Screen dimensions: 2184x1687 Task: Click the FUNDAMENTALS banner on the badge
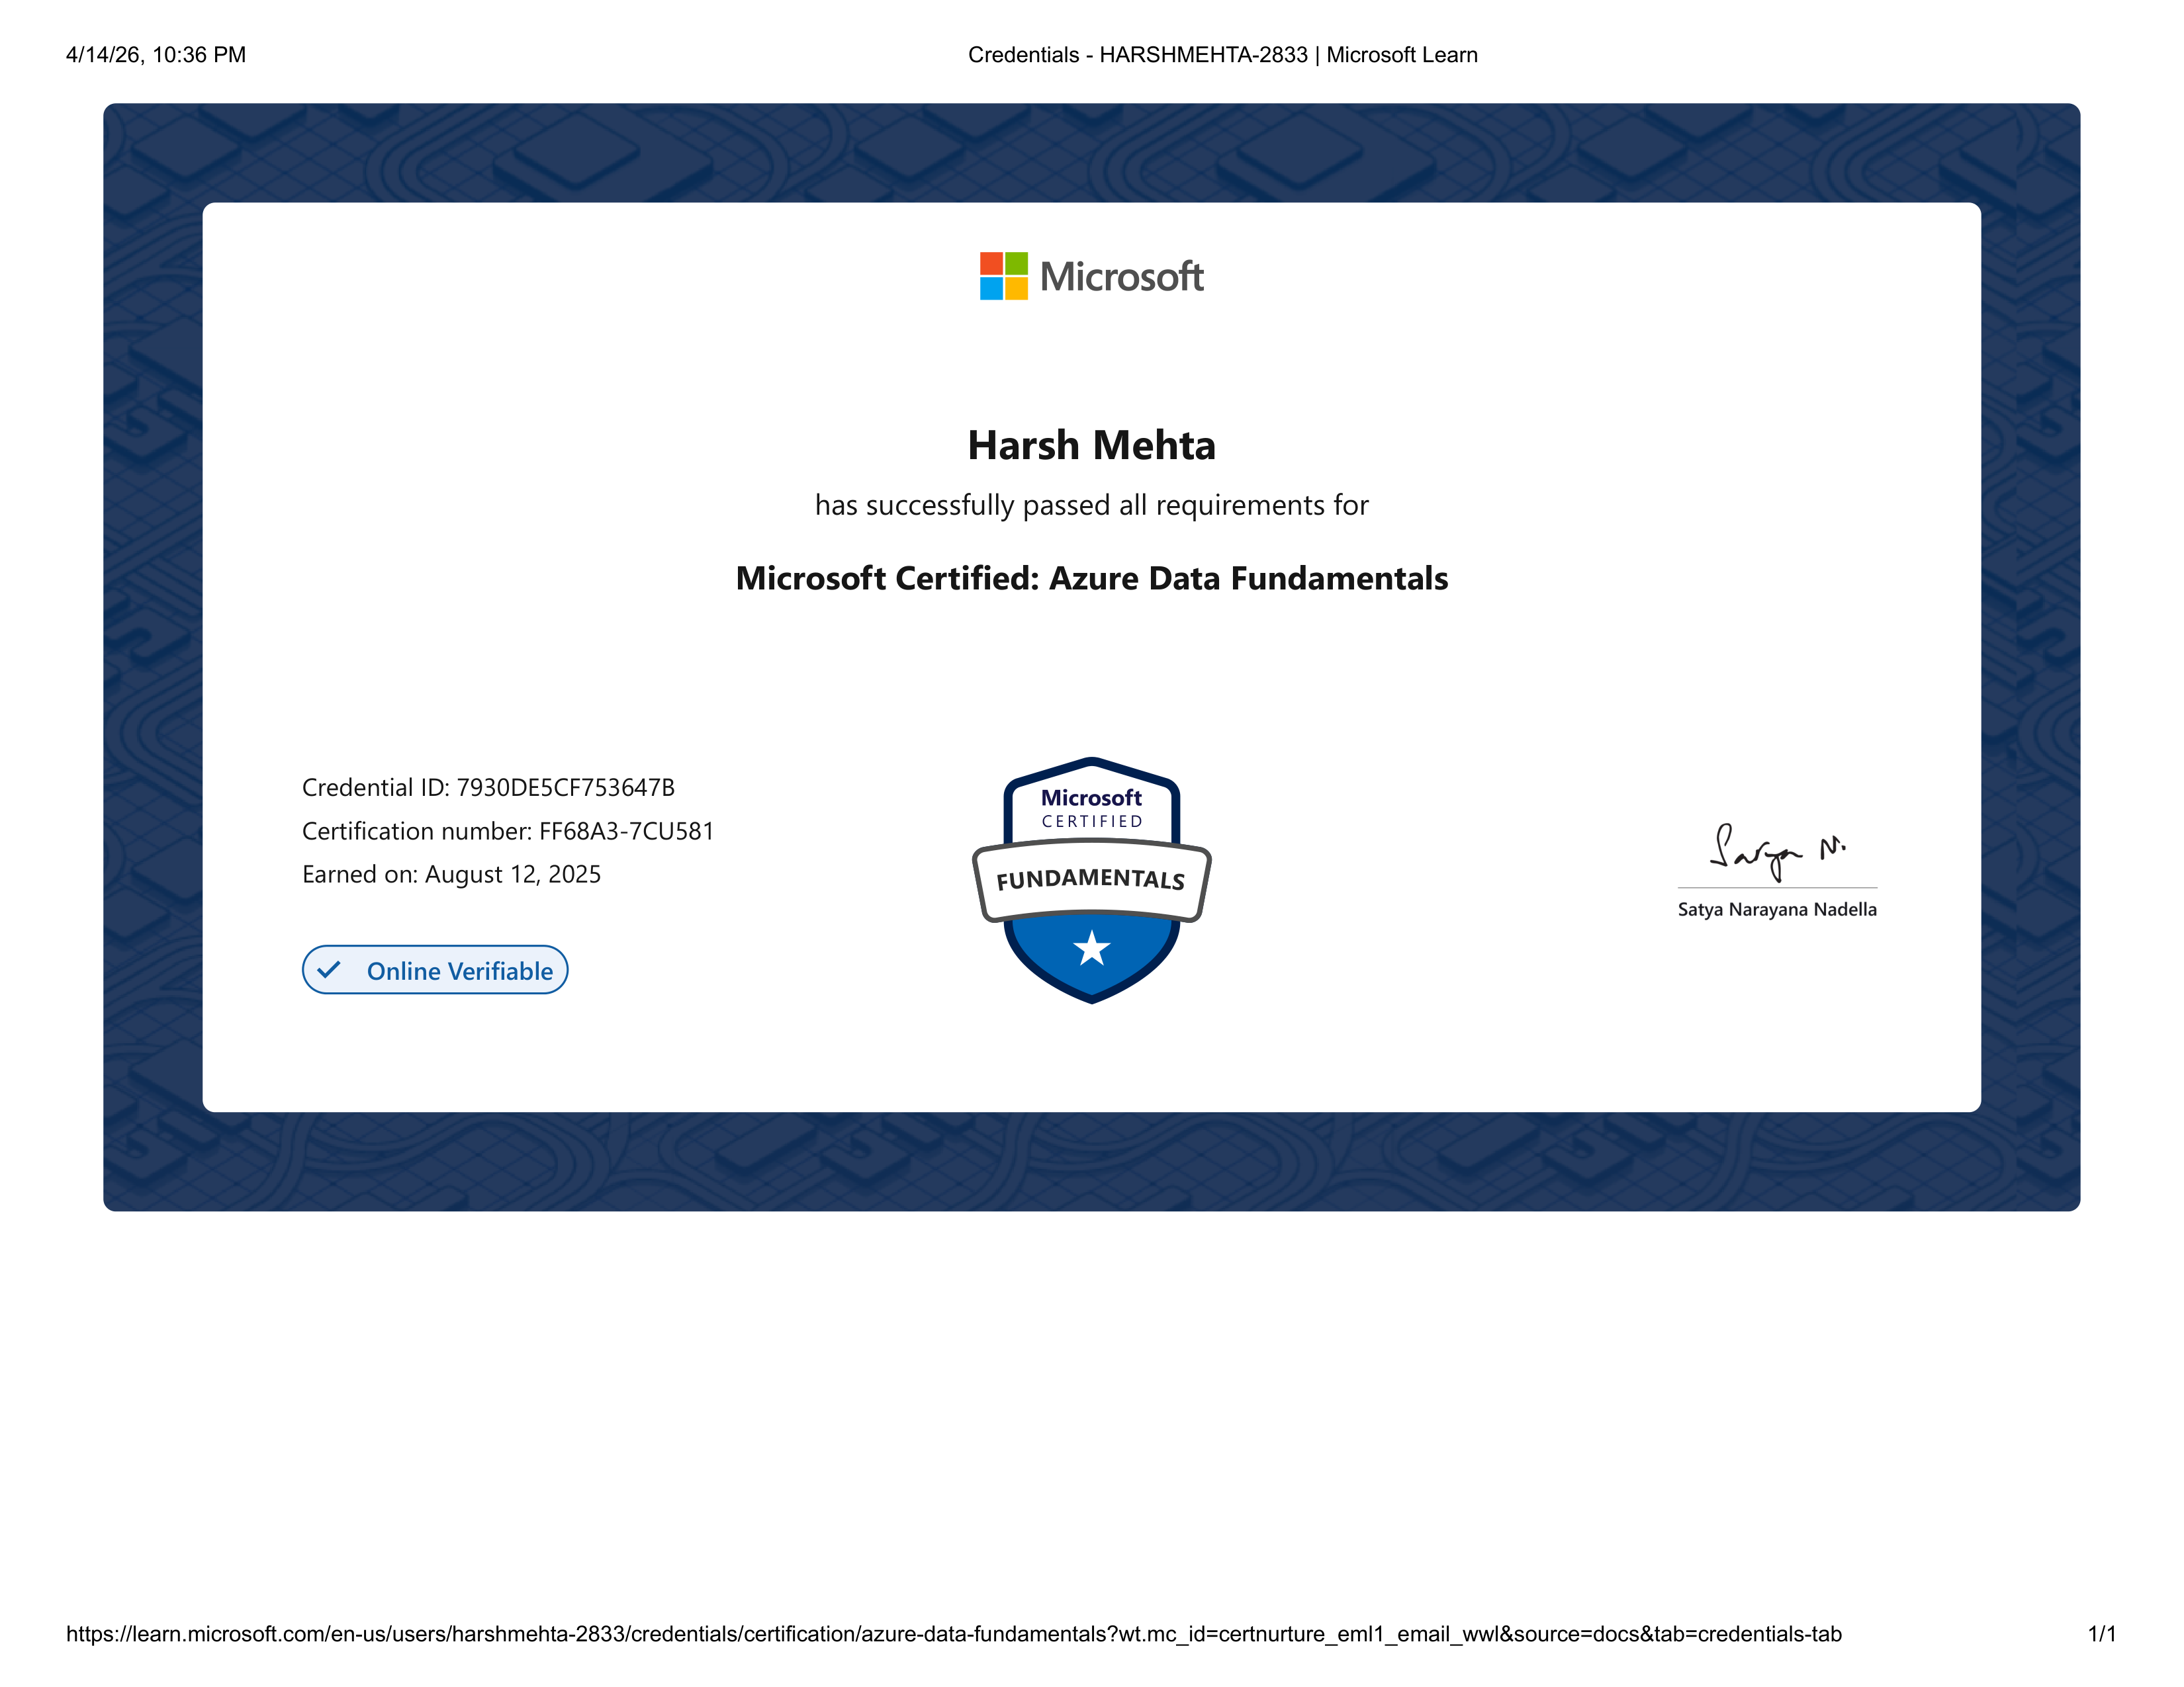(1091, 879)
